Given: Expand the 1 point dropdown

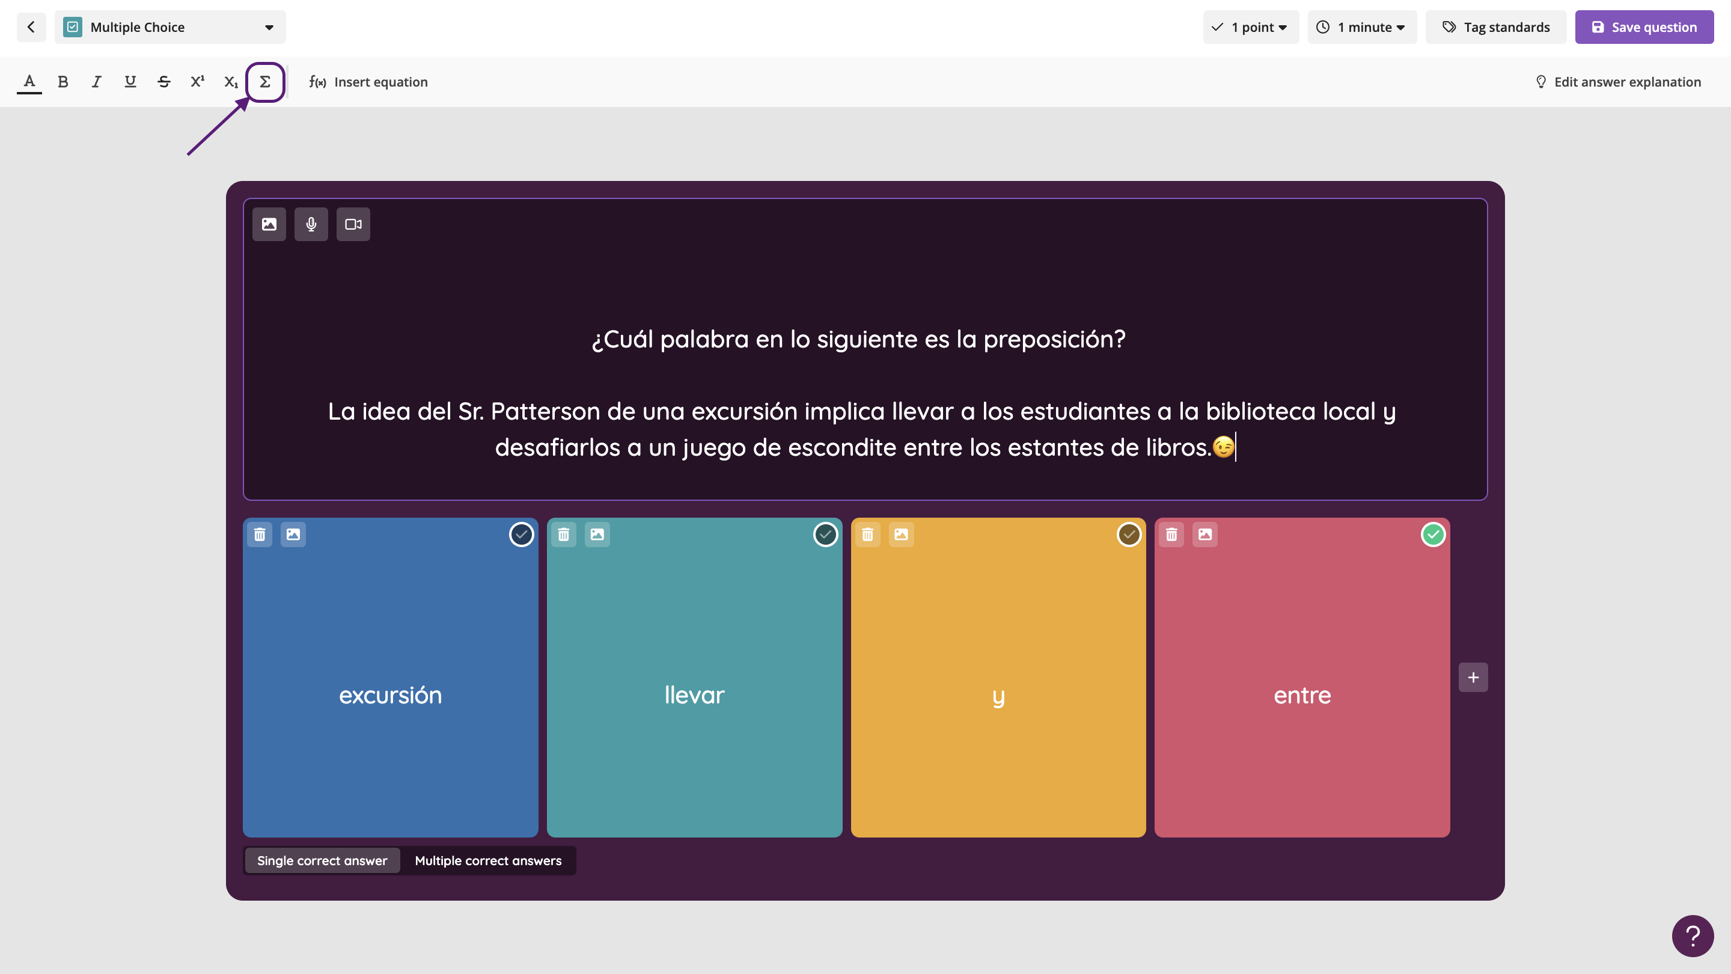Looking at the screenshot, I should 1251,27.
